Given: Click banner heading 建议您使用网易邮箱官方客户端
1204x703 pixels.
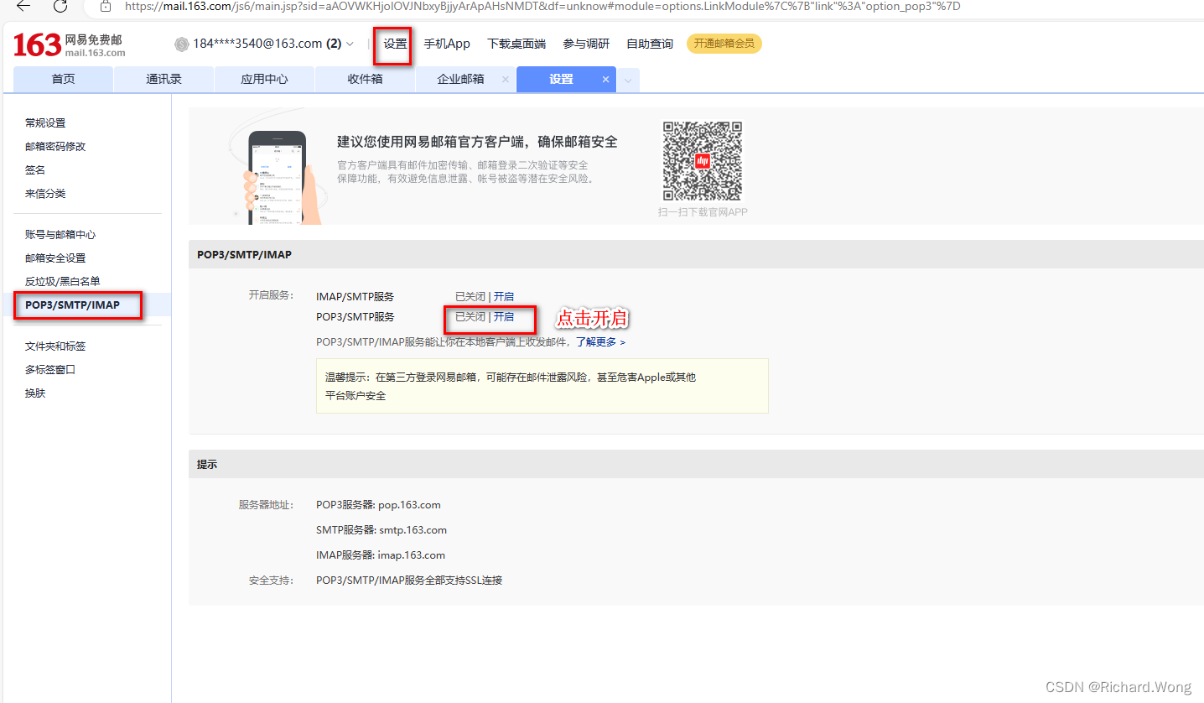Looking at the screenshot, I should [x=477, y=142].
